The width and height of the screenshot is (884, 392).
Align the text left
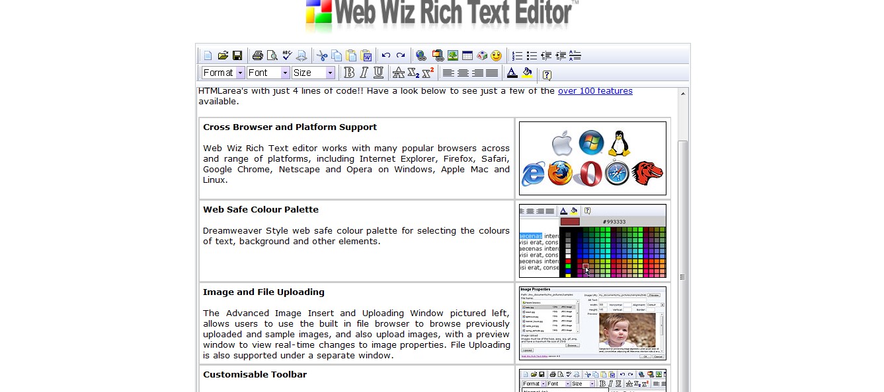point(448,73)
